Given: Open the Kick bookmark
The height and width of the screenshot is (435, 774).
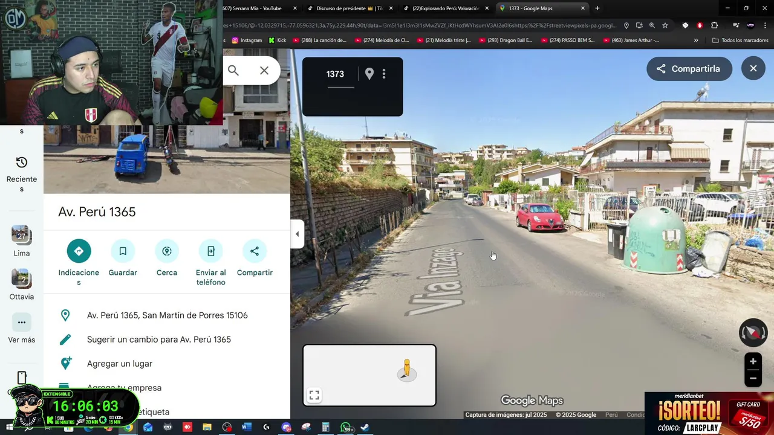Looking at the screenshot, I should [278, 40].
